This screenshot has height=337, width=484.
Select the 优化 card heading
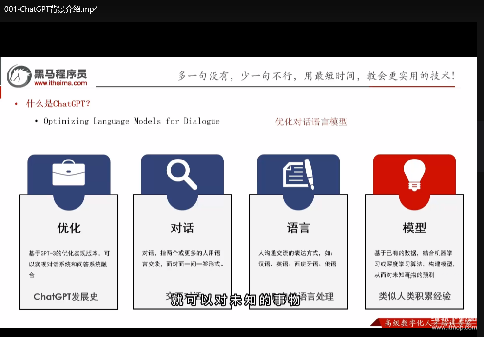(x=69, y=228)
